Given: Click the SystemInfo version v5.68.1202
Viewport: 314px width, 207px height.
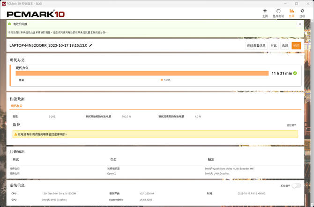Looking at the screenshot, I should click(x=146, y=200).
